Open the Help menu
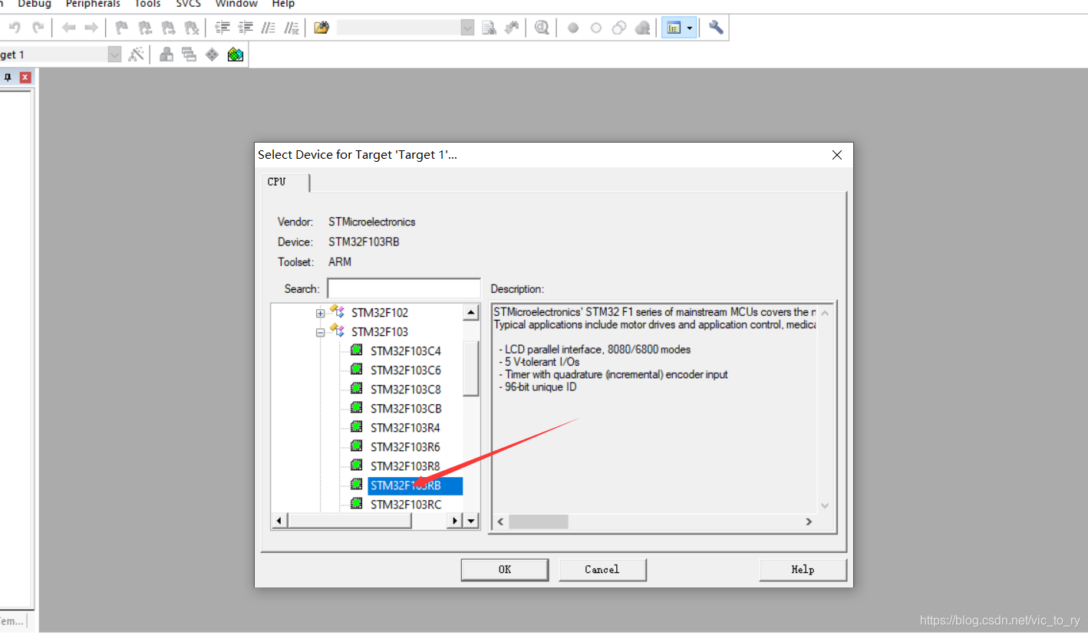 tap(283, 4)
